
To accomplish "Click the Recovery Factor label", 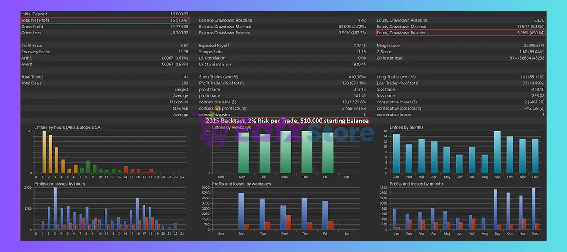I will (36, 52).
